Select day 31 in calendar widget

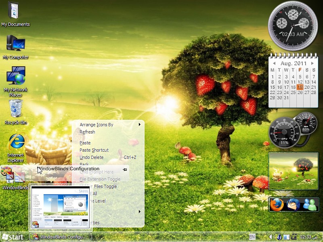286,98
